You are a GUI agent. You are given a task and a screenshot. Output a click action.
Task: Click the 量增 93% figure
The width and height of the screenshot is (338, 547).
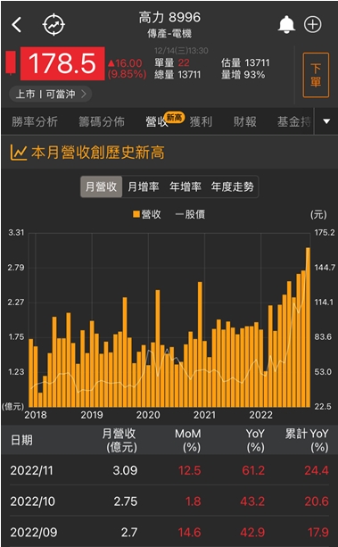click(243, 75)
